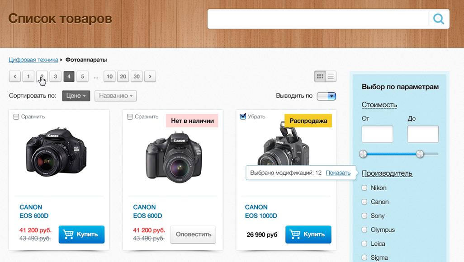Open first EOS 600D camera image

[x=57, y=152]
